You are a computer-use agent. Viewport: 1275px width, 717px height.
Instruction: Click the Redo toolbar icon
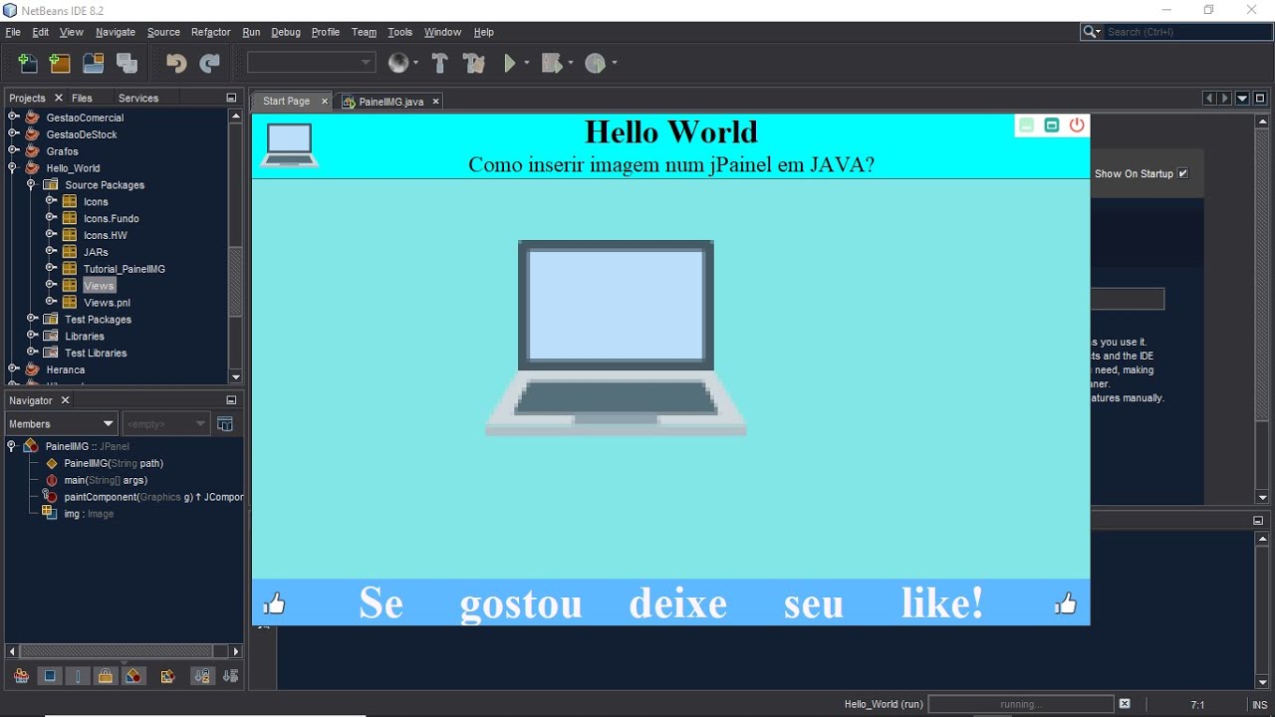[x=209, y=63]
